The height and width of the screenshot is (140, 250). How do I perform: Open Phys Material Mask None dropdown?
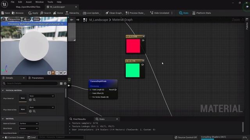coord(41,107)
